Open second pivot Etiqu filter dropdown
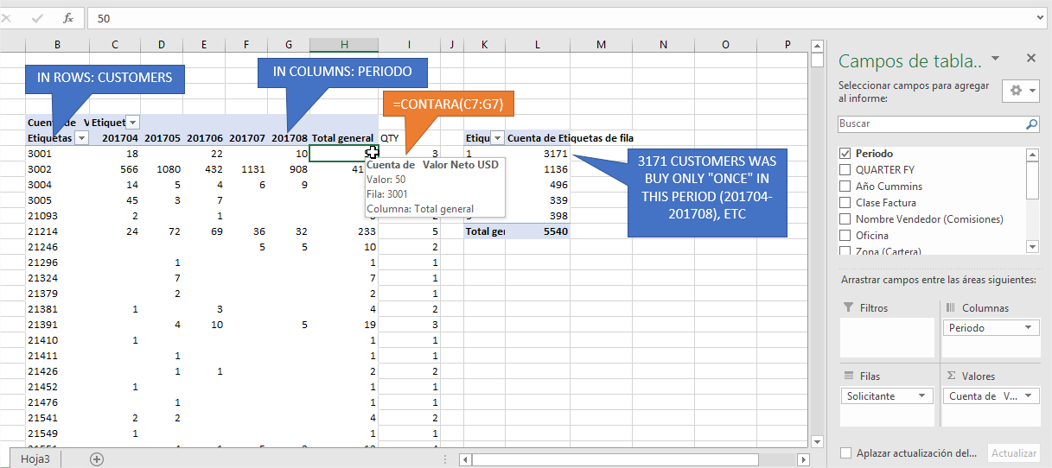Image resolution: width=1052 pixels, height=468 pixels. point(497,137)
